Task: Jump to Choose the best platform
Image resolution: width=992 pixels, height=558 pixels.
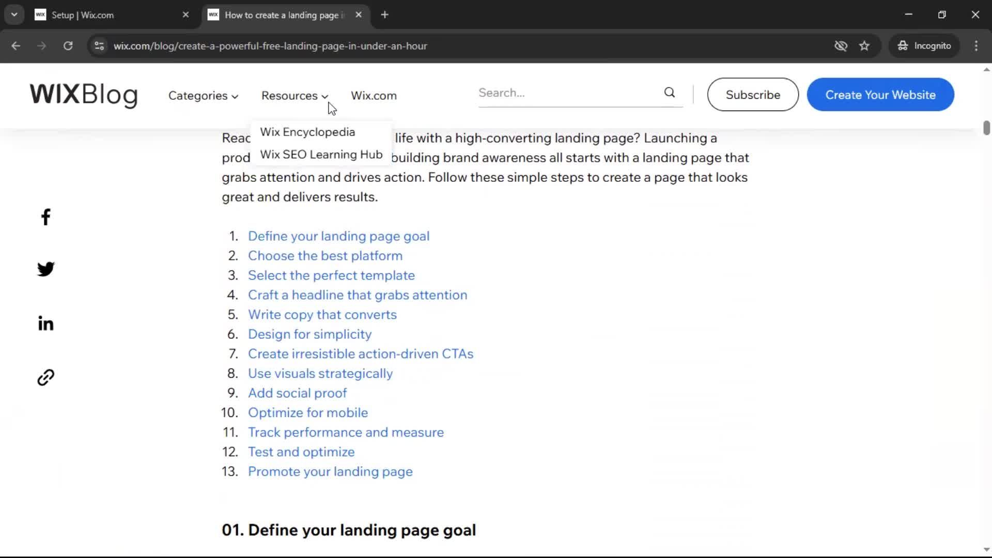Action: click(325, 256)
